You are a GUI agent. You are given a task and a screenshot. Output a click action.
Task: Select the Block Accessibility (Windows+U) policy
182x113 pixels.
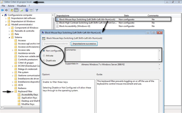75,26
